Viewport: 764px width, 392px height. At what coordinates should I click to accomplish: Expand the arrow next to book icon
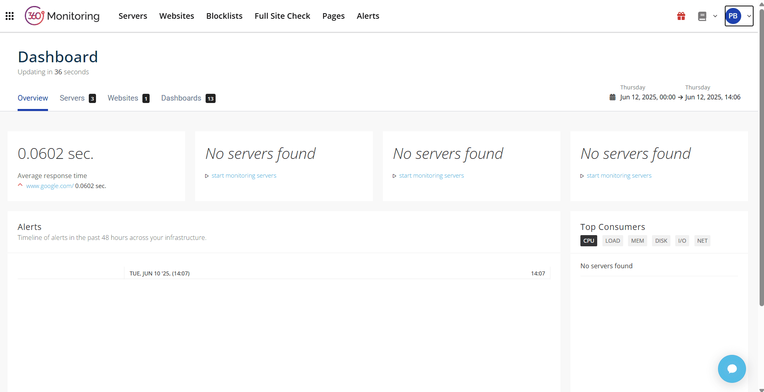pos(715,16)
